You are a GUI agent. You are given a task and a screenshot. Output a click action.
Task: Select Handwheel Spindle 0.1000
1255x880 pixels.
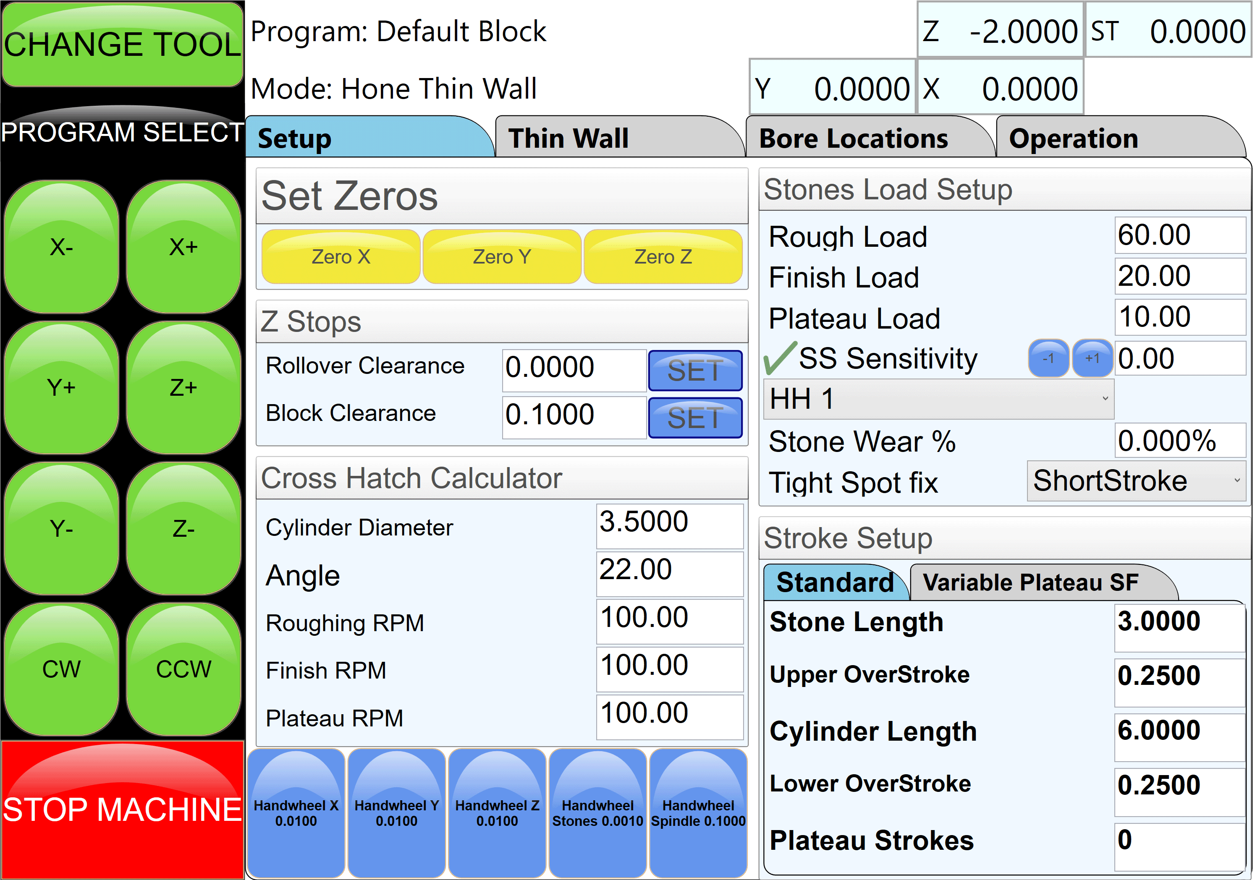pyautogui.click(x=698, y=813)
